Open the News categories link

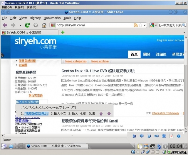[x=76, y=61]
